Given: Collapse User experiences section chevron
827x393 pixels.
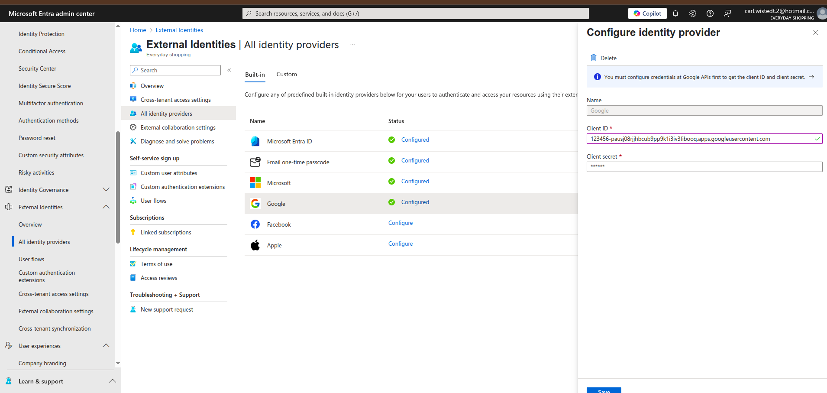Looking at the screenshot, I should (x=106, y=346).
